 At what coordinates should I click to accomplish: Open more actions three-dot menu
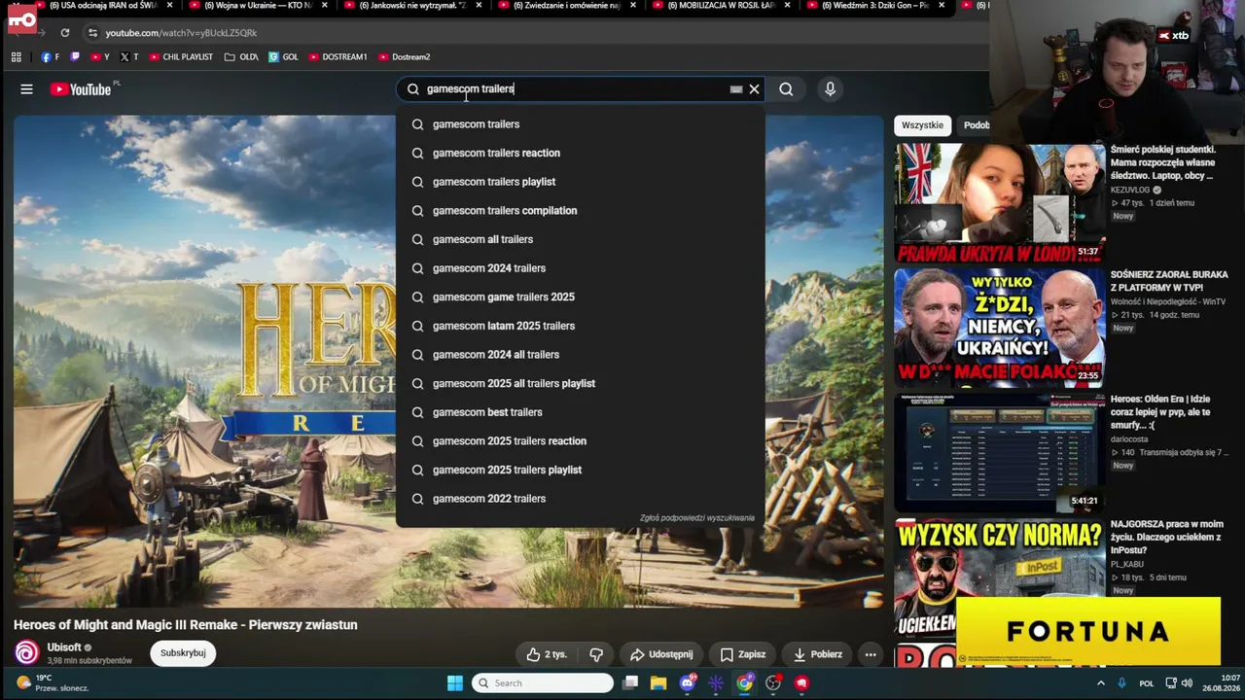click(871, 654)
